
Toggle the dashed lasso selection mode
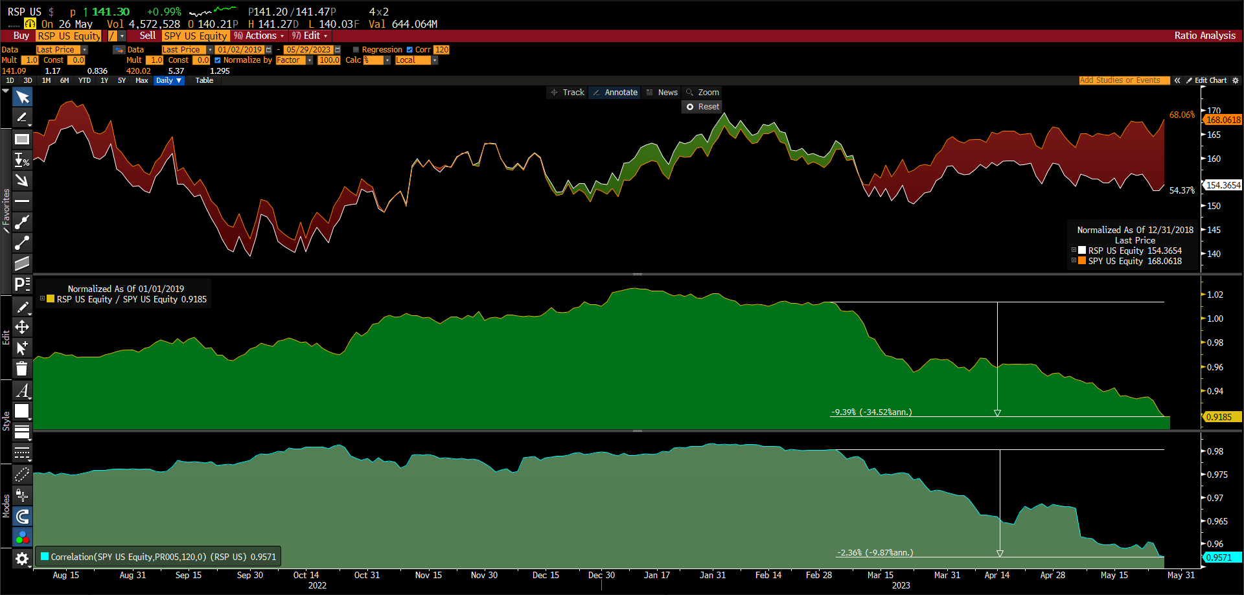22,475
